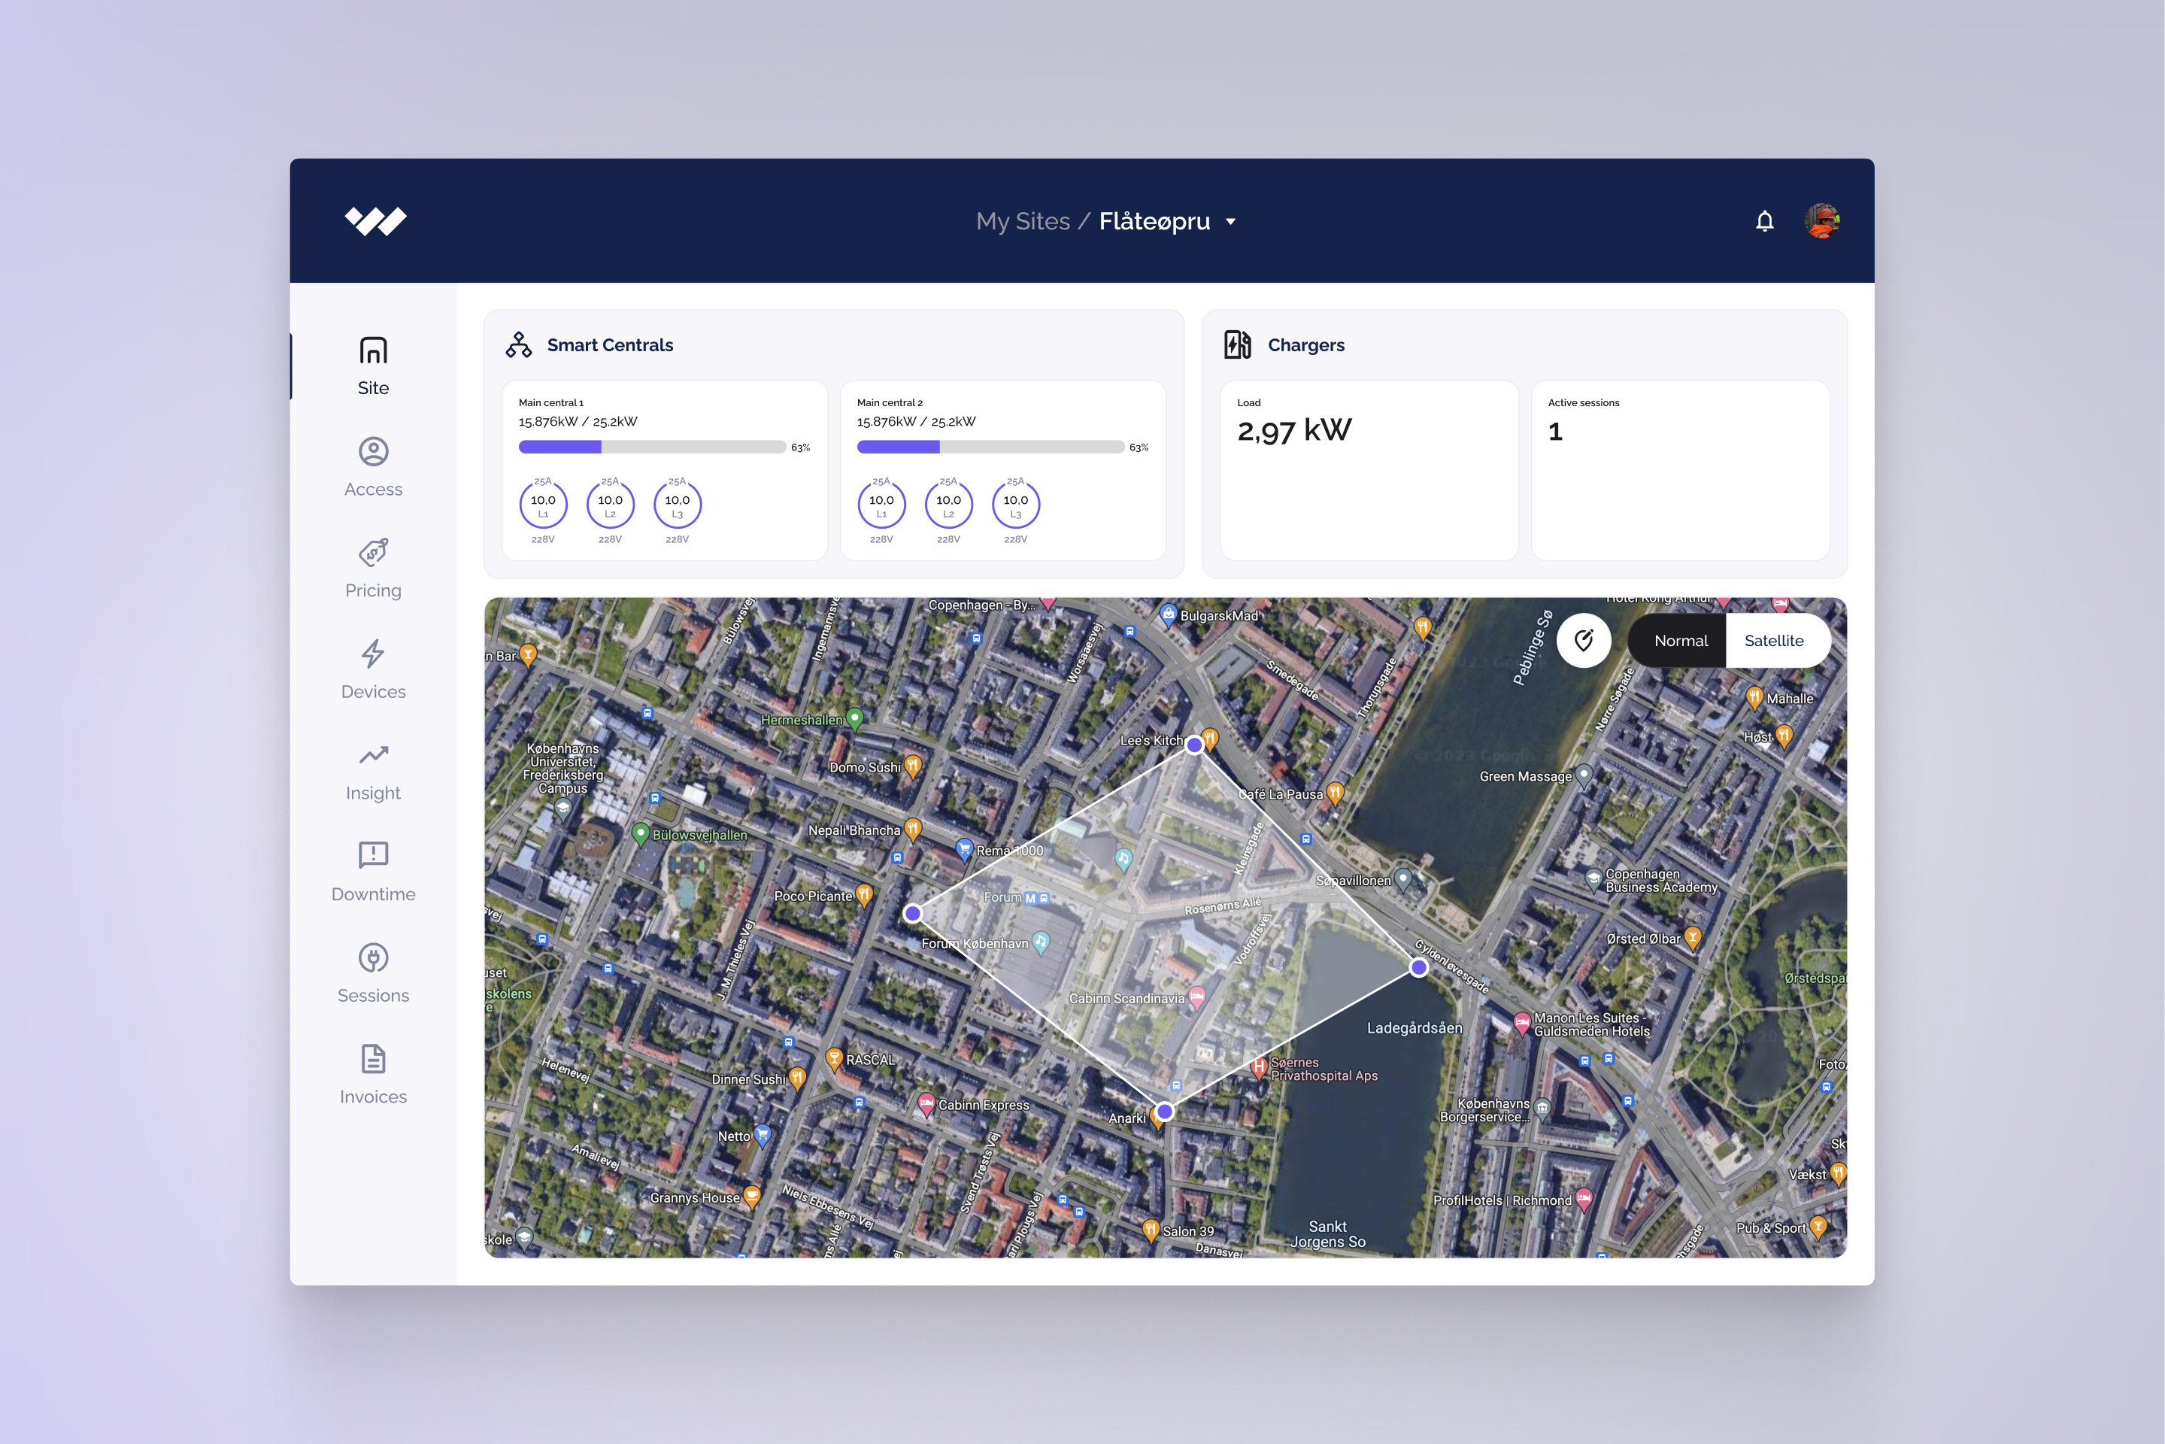The image size is (2165, 1444).
Task: Open the Access section icon
Action: click(x=373, y=451)
